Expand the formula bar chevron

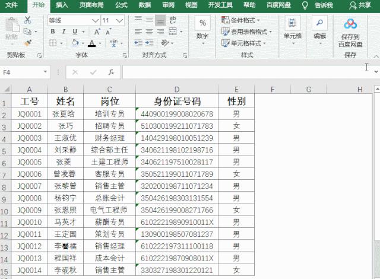(x=376, y=72)
